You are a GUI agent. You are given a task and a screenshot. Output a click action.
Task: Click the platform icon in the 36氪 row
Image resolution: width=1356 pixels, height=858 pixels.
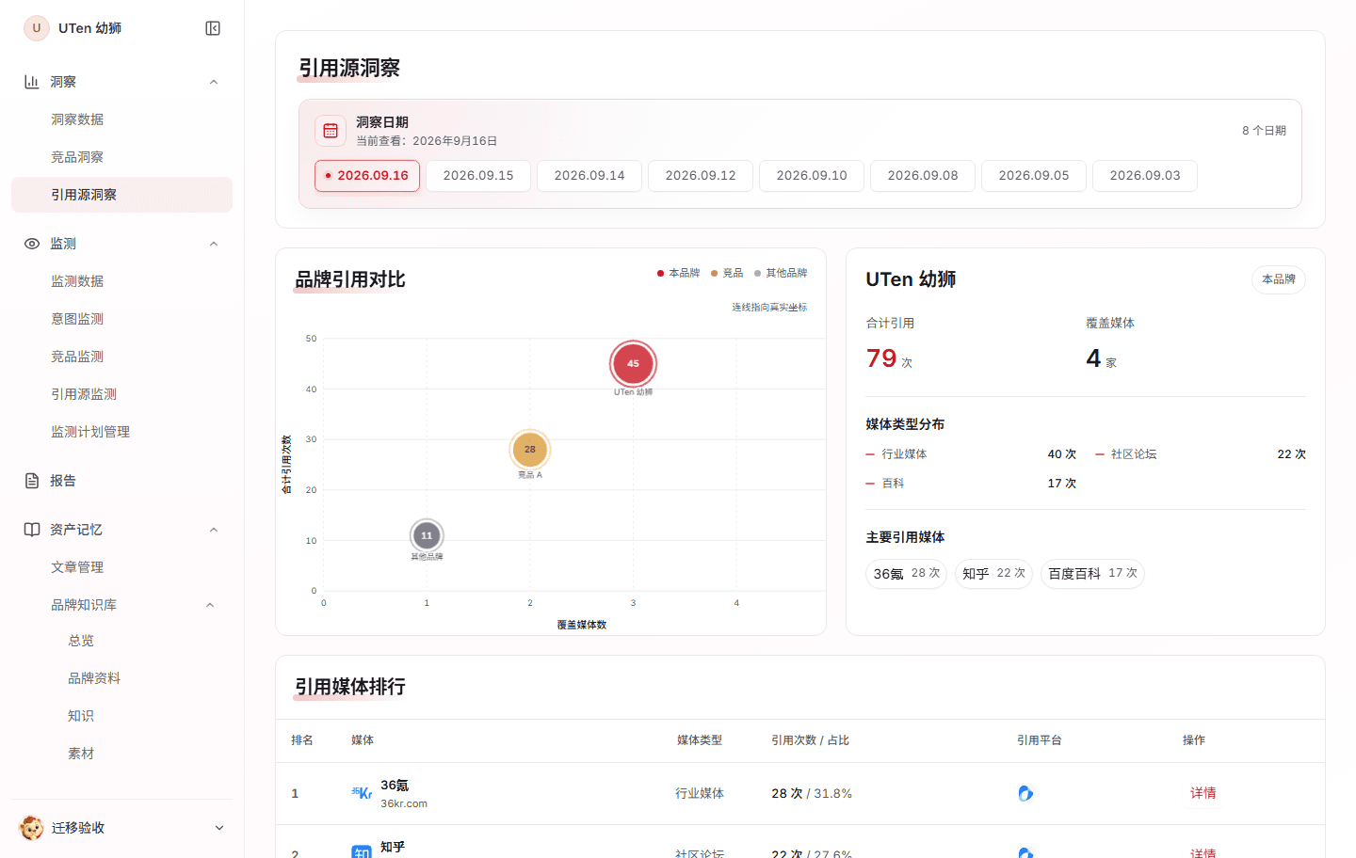tap(1025, 793)
